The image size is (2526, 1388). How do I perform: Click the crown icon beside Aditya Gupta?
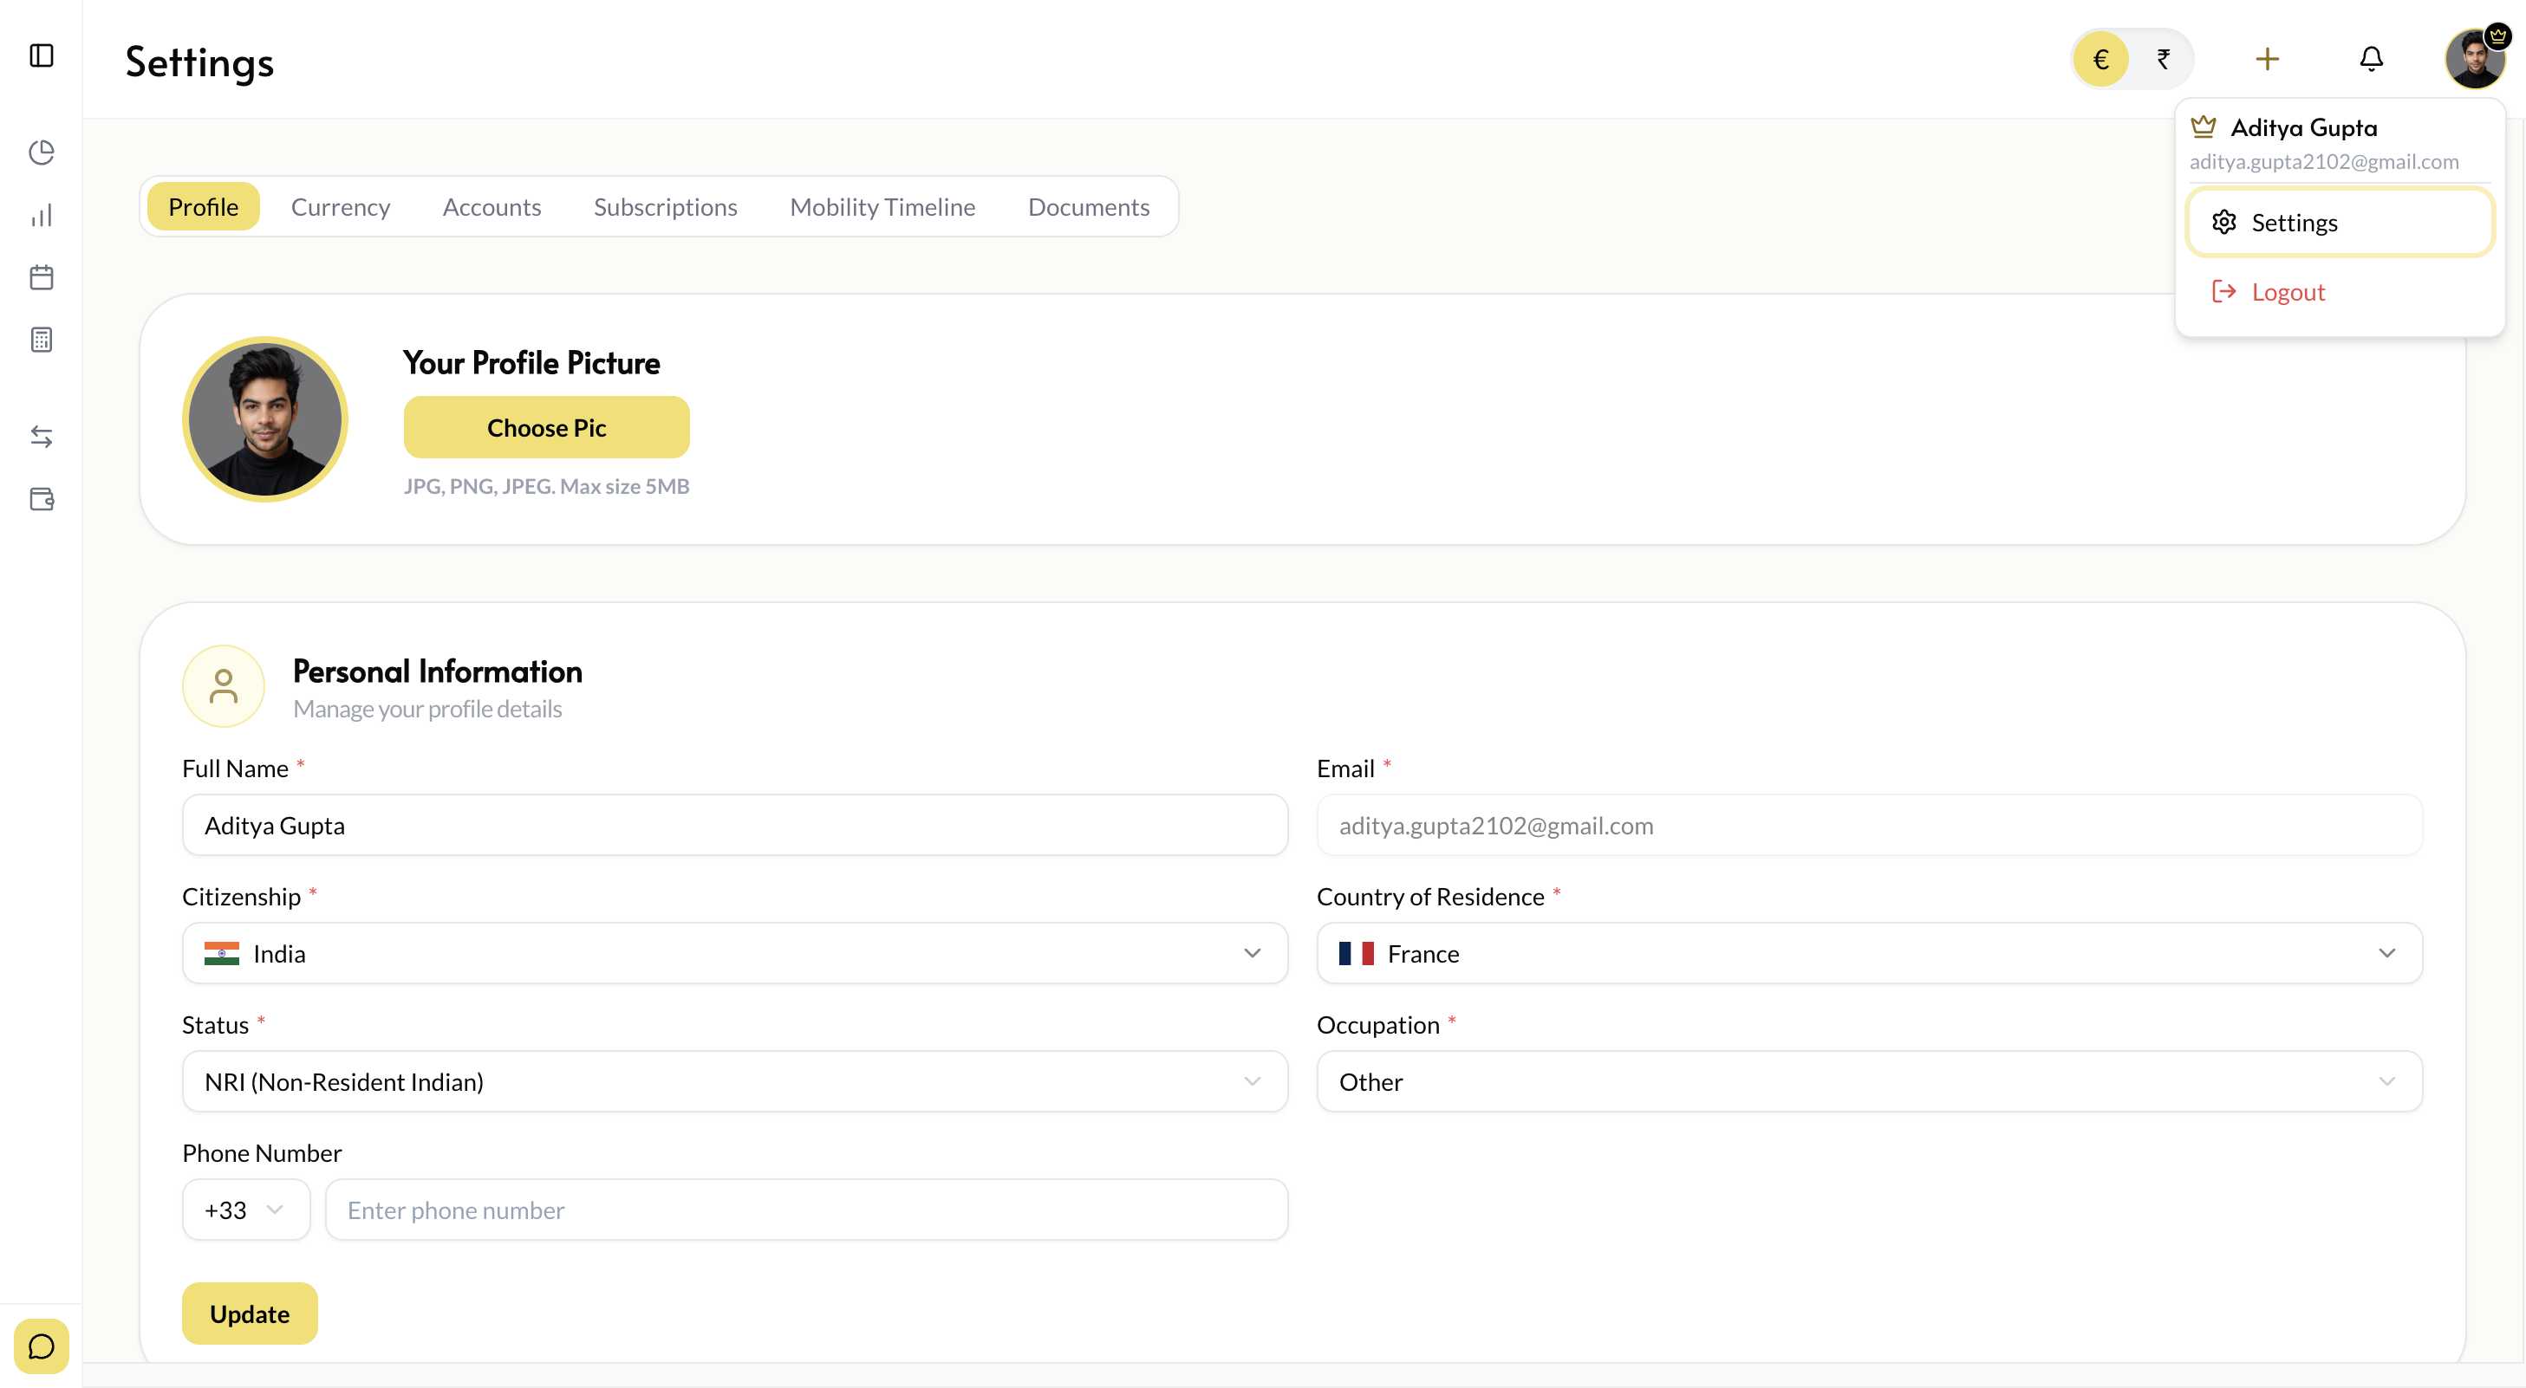coord(2204,126)
